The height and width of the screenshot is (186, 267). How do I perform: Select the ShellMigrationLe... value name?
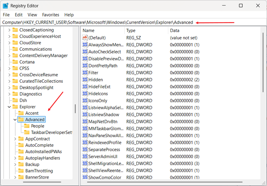tap(106, 164)
